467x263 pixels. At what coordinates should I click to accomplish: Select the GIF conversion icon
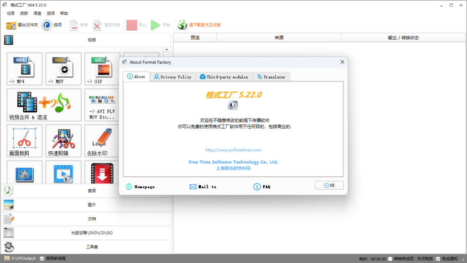pos(102,69)
